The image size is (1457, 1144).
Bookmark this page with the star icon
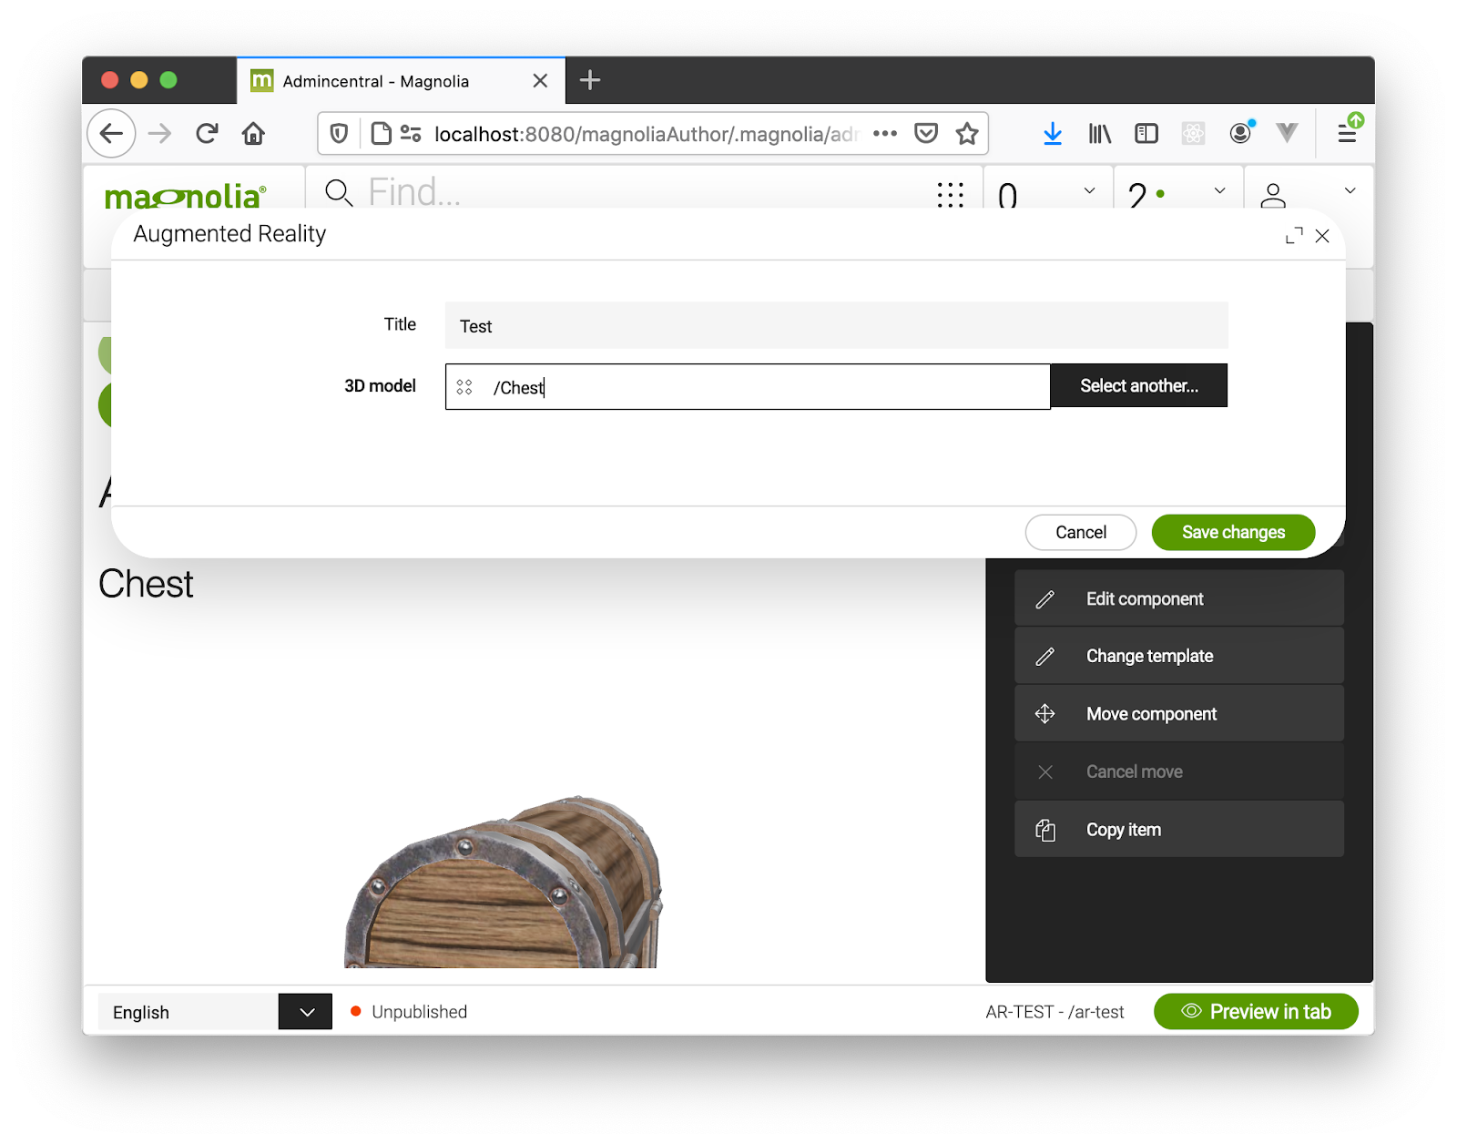(967, 134)
